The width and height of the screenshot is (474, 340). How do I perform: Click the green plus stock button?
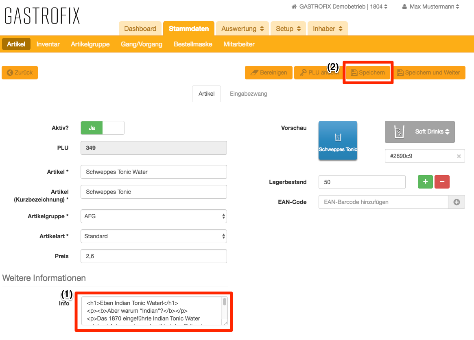425,182
